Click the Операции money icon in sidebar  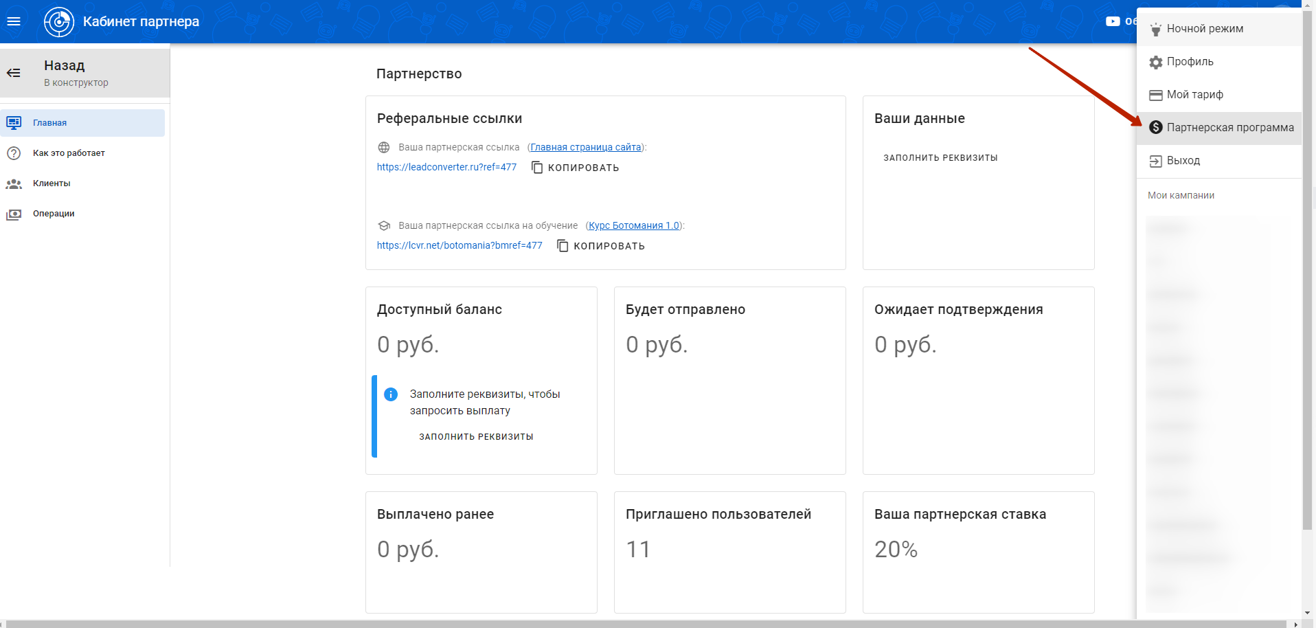14,214
